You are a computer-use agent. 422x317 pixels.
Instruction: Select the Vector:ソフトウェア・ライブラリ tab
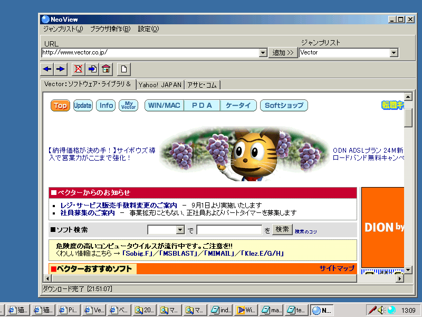point(88,84)
